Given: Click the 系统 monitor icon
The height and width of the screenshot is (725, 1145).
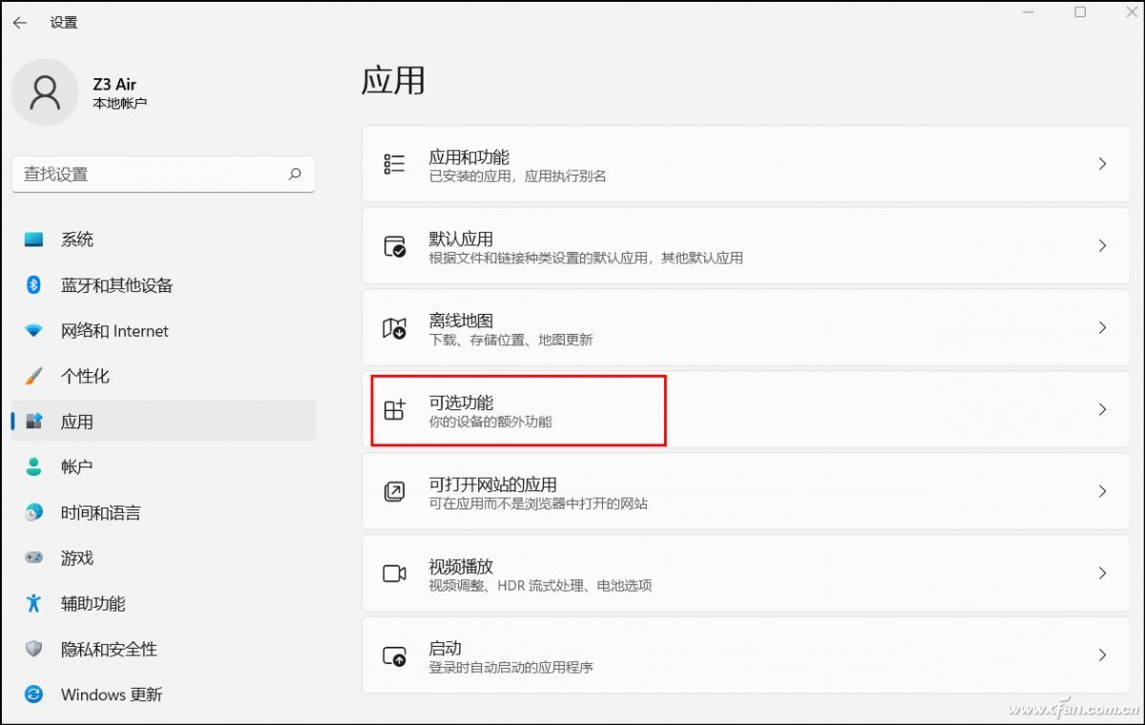Looking at the screenshot, I should tap(34, 239).
